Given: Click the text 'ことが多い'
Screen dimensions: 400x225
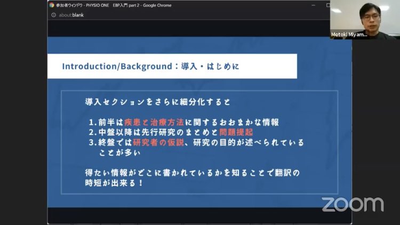Looking at the screenshot, I should coord(119,152).
